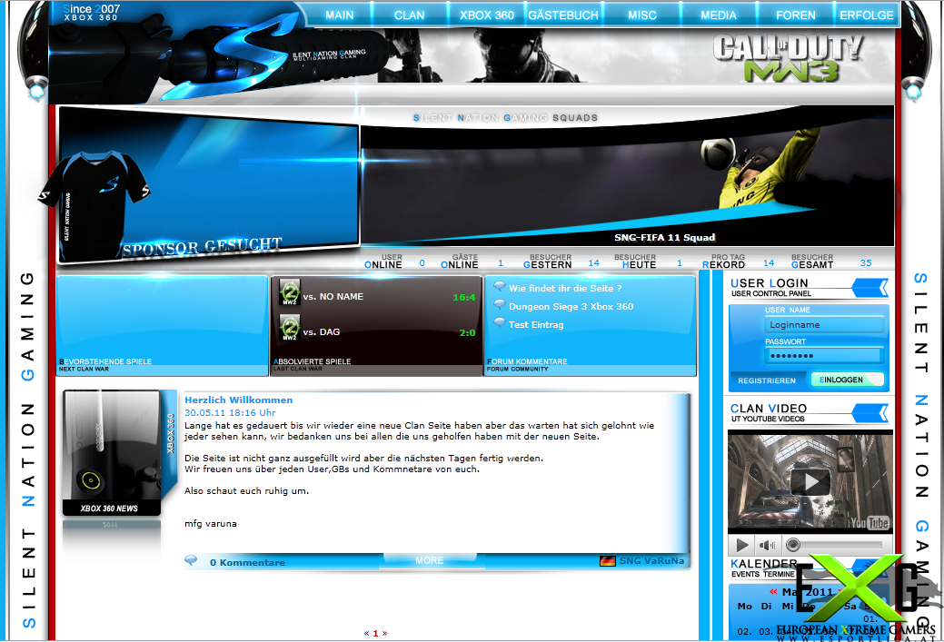This screenshot has width=944, height=642.
Task: Click the Forum Kommentare heading
Action: [x=527, y=361]
